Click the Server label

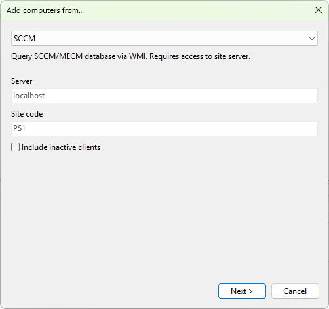22,81
